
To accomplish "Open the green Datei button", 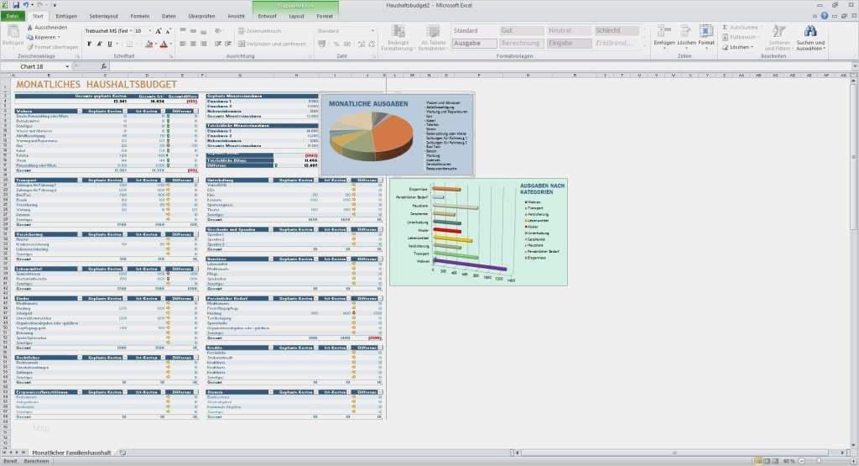I will (12, 16).
